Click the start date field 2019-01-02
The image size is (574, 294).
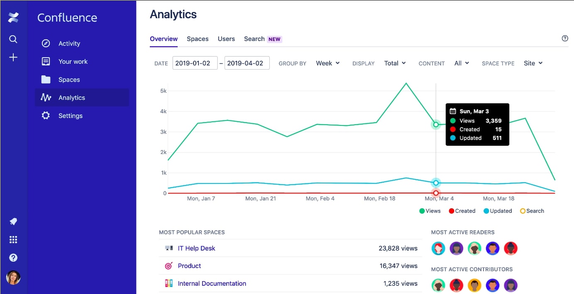coord(195,63)
